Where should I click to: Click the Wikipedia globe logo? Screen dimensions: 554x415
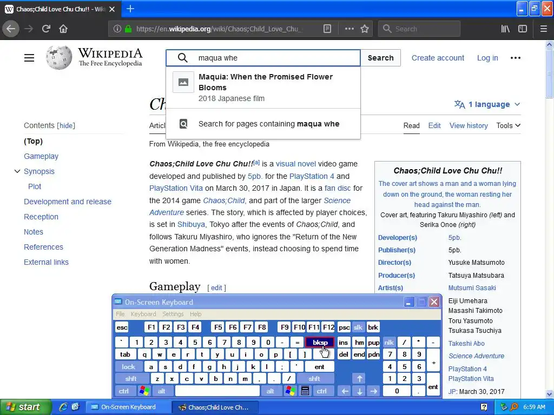pyautogui.click(x=58, y=57)
